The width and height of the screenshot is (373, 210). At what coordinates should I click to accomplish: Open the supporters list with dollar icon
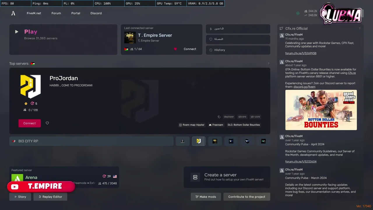238,29
